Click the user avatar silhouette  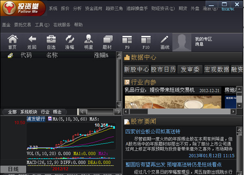click(x=182, y=43)
